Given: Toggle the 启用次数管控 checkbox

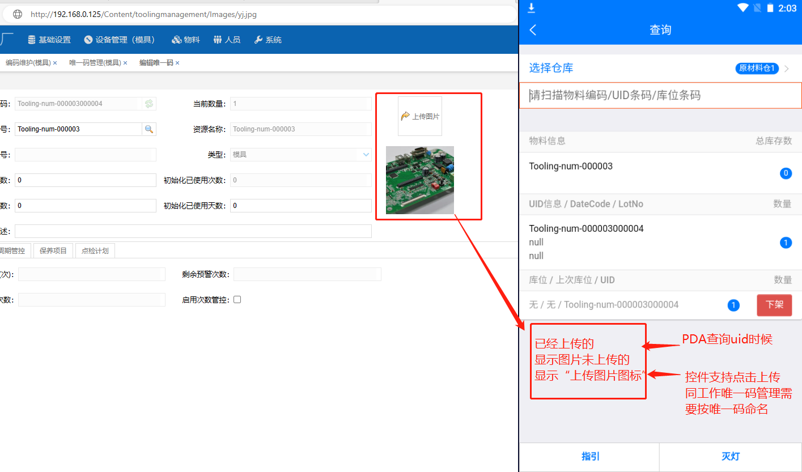Looking at the screenshot, I should 237,300.
